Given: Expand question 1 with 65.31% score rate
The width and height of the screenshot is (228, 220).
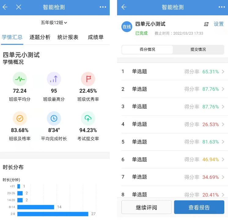Looking at the screenshot, I should click(173, 72).
